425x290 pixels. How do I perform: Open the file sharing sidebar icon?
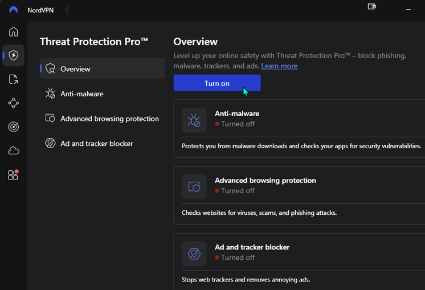click(14, 79)
